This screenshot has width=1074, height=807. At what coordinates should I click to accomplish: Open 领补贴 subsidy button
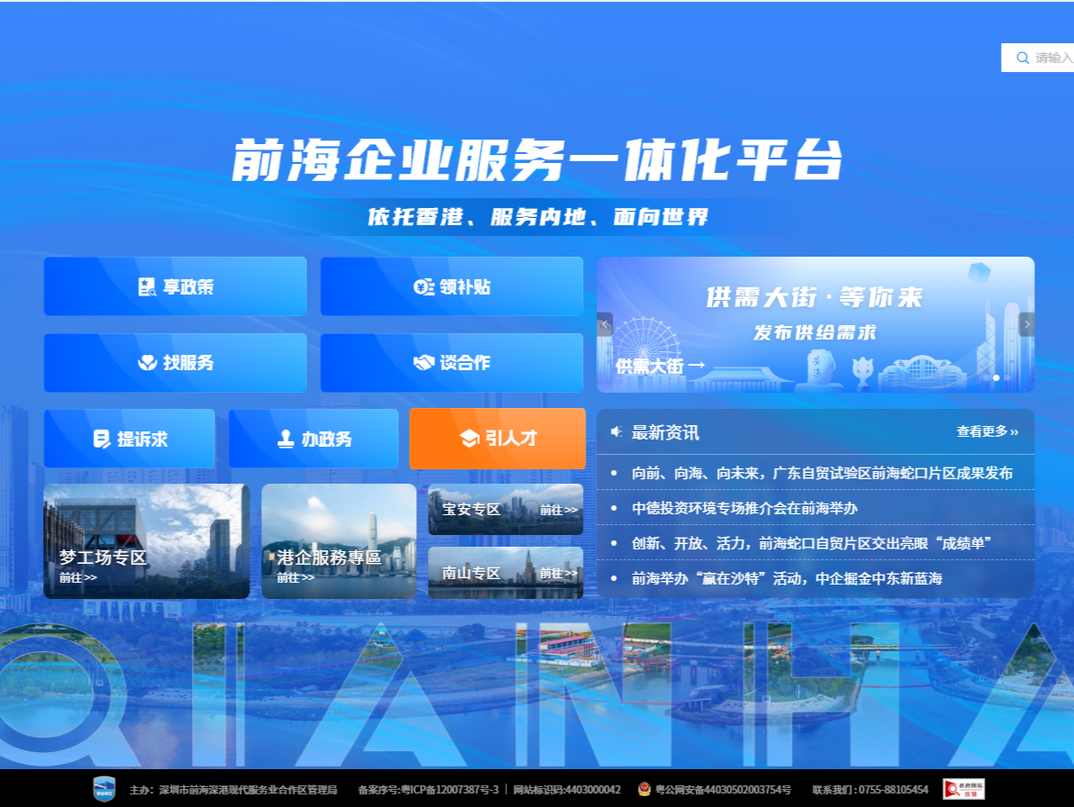[452, 286]
